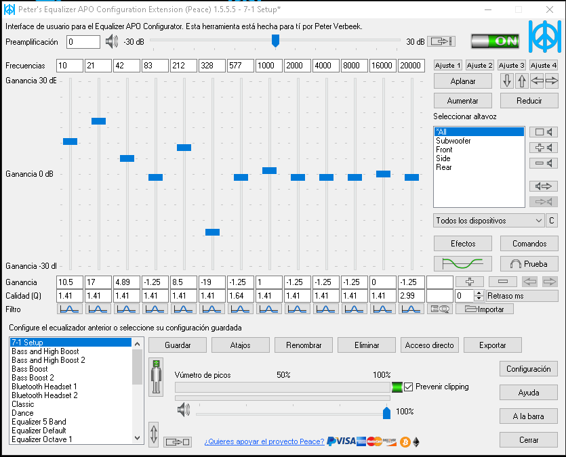The height and width of the screenshot is (457, 566).
Task: Add a new band with the plus button
Action: [470, 282]
